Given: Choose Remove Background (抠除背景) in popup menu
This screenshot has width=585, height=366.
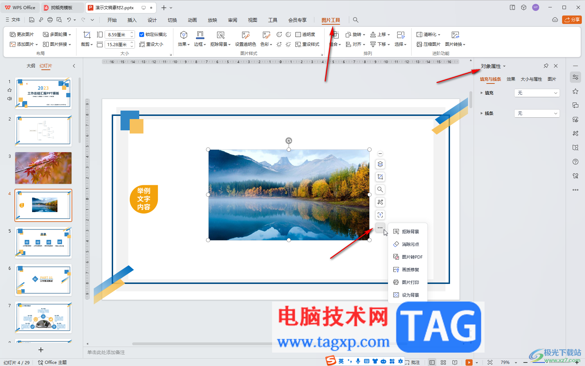Looking at the screenshot, I should (x=408, y=231).
